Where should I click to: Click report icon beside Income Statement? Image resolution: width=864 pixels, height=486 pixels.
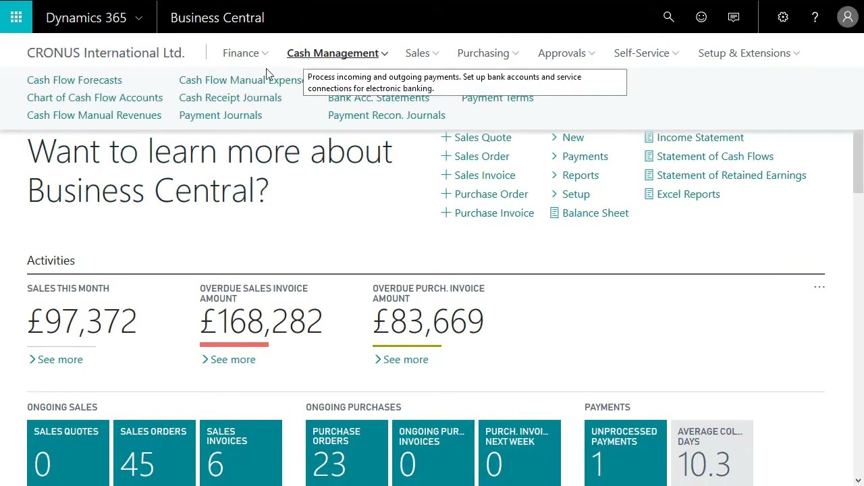coord(649,137)
